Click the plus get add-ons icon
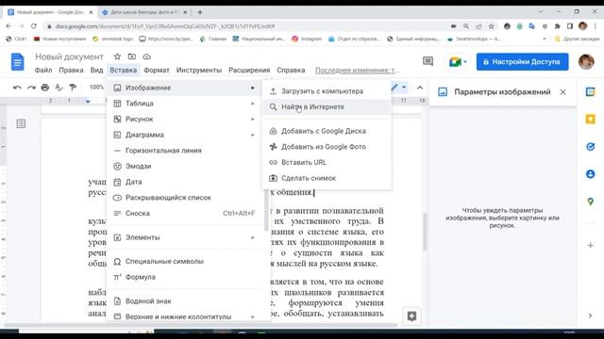Image resolution: width=604 pixels, height=339 pixels. click(590, 245)
